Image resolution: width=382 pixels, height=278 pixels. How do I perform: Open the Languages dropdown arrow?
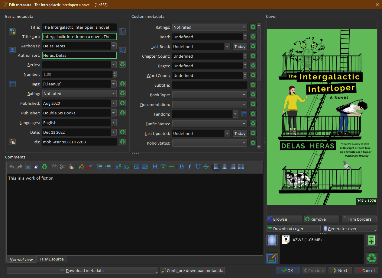click(114, 123)
